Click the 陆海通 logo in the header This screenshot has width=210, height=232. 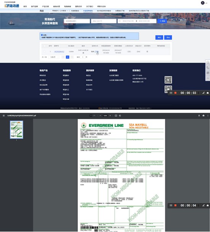tap(12, 6)
